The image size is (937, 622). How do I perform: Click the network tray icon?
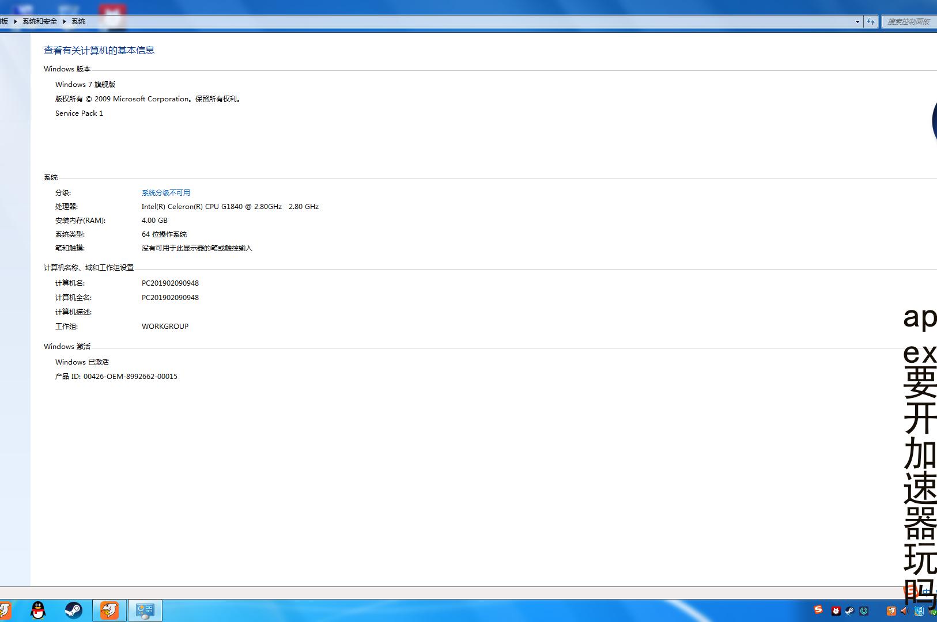(x=919, y=610)
